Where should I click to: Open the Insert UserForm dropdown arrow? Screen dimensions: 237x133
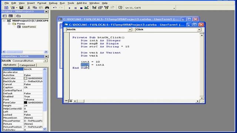tap(17, 8)
